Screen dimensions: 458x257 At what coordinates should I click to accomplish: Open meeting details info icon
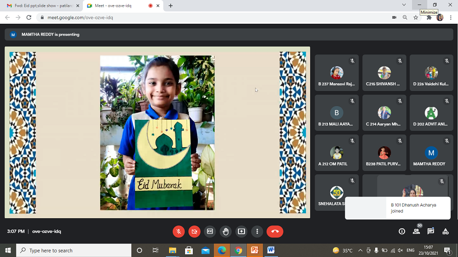click(x=402, y=231)
